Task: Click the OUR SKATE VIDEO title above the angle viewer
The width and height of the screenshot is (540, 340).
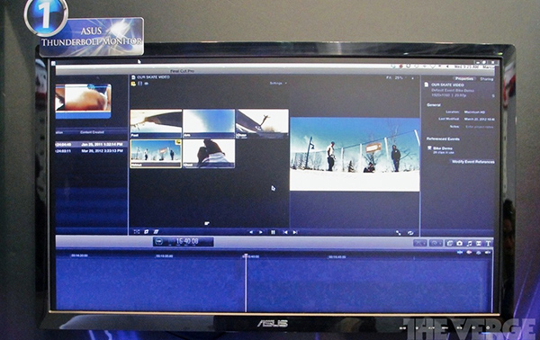Action: click(x=153, y=77)
